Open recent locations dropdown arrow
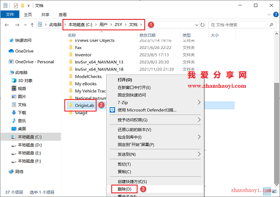This screenshot has width=280, height=197. [26, 25]
